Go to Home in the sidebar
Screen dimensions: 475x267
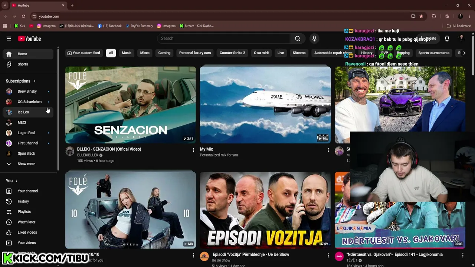tap(28, 54)
